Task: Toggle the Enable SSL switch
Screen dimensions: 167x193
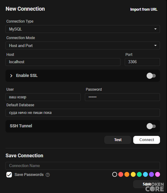Action: (x=151, y=76)
